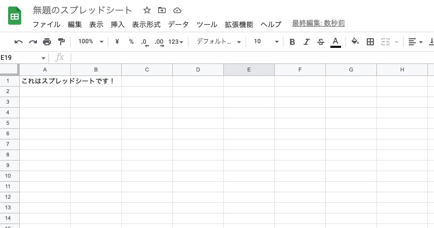The image size is (434, 228).
Task: Open the 最終編集: 数秒前 link
Action: pyautogui.click(x=318, y=23)
